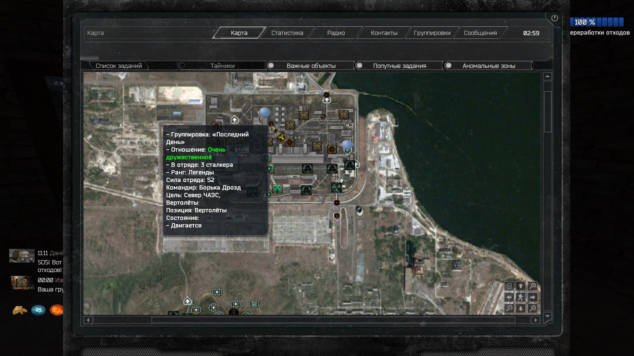Image resolution: width=634 pixels, height=356 pixels.
Task: Click the horizontal scrollbar right arrow
Action: (x=535, y=320)
